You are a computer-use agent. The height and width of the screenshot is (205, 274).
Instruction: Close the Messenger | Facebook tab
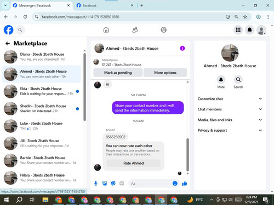coord(68,5)
